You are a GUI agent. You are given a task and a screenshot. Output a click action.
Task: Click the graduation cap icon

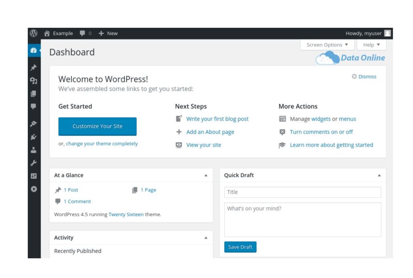click(x=282, y=145)
